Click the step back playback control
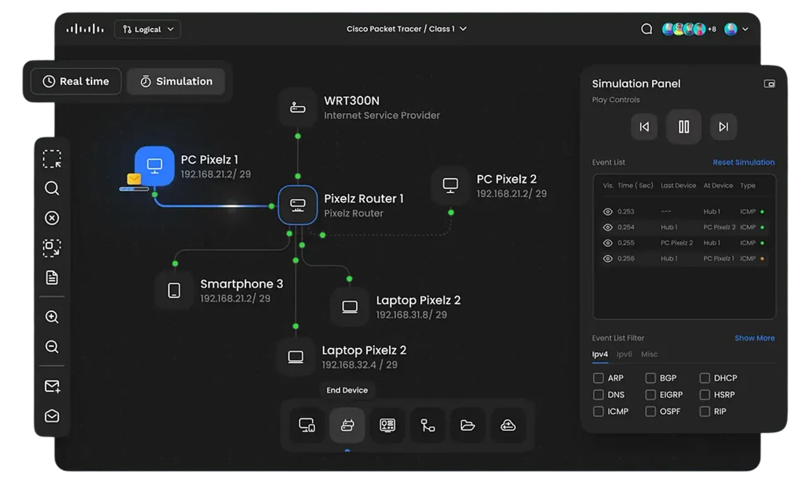This screenshot has height=490, width=808. [x=644, y=127]
